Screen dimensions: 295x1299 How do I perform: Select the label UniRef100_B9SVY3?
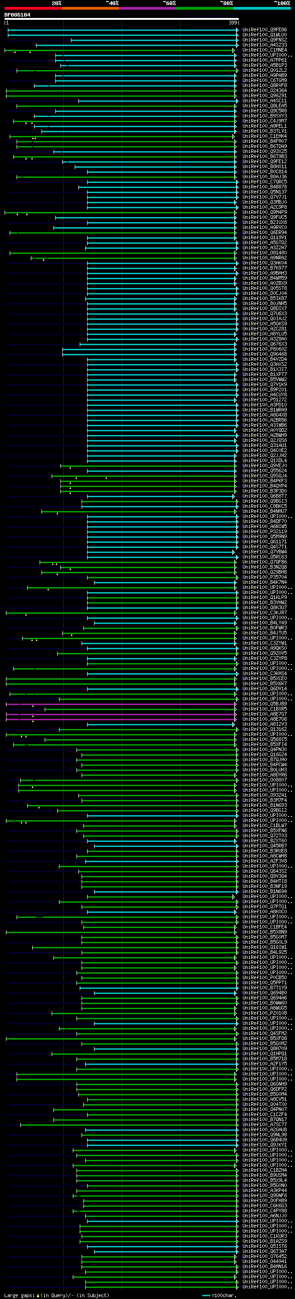click(265, 116)
